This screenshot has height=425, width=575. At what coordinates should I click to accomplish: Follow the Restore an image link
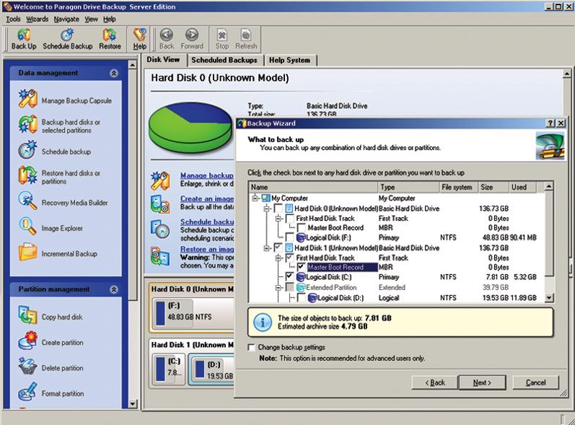(x=207, y=249)
